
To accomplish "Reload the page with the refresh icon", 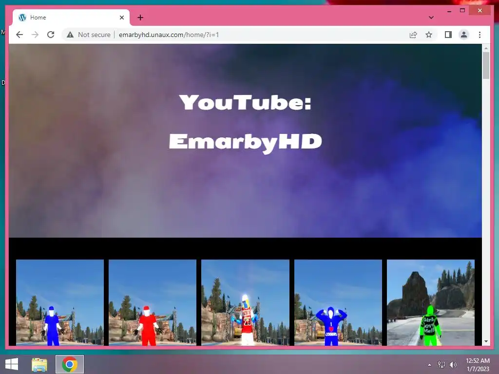I will [x=51, y=35].
